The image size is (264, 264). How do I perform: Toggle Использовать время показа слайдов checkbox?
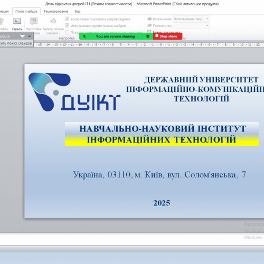coord(67,25)
